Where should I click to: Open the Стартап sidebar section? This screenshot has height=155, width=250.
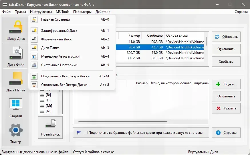click(x=16, y=107)
